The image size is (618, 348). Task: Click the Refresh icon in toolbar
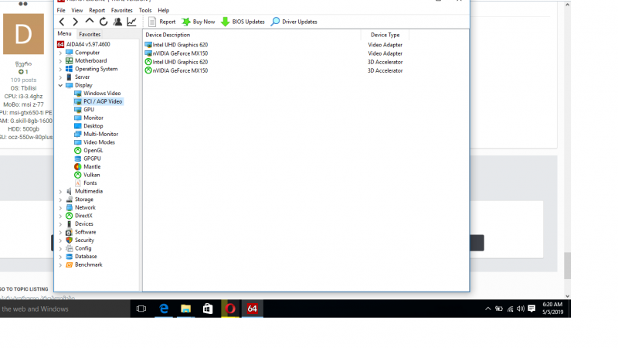point(104,22)
